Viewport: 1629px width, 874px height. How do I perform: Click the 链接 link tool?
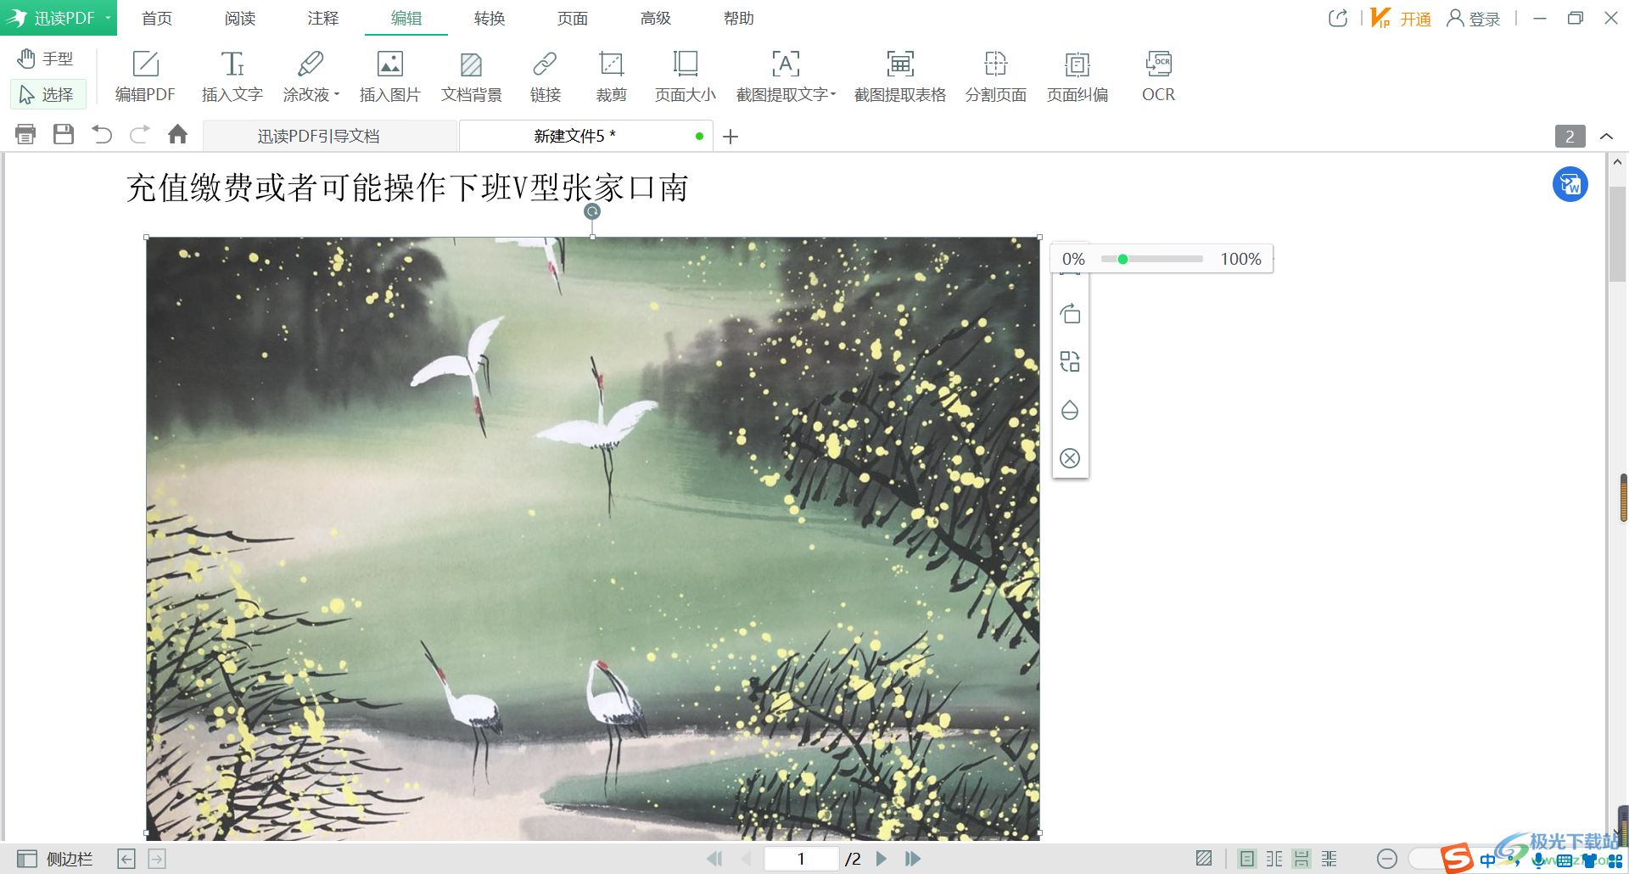[545, 76]
